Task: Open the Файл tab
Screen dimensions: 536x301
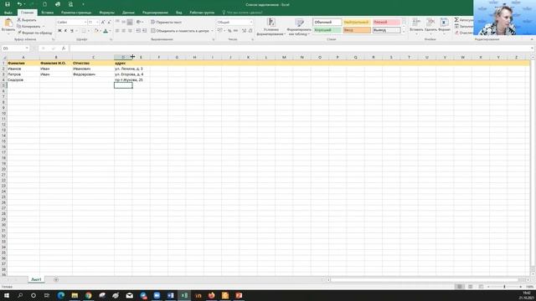Action: coord(8,13)
